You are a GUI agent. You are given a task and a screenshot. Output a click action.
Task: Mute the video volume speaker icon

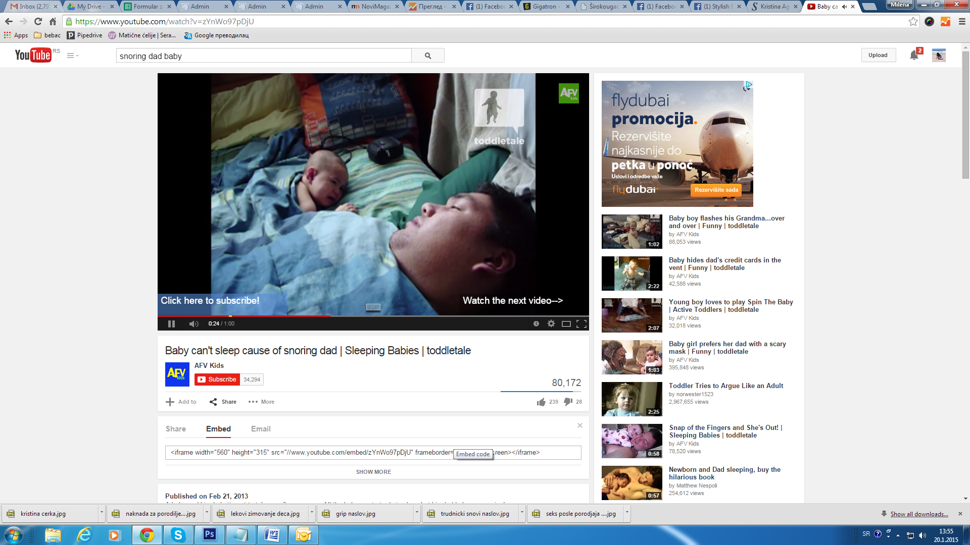coord(193,324)
